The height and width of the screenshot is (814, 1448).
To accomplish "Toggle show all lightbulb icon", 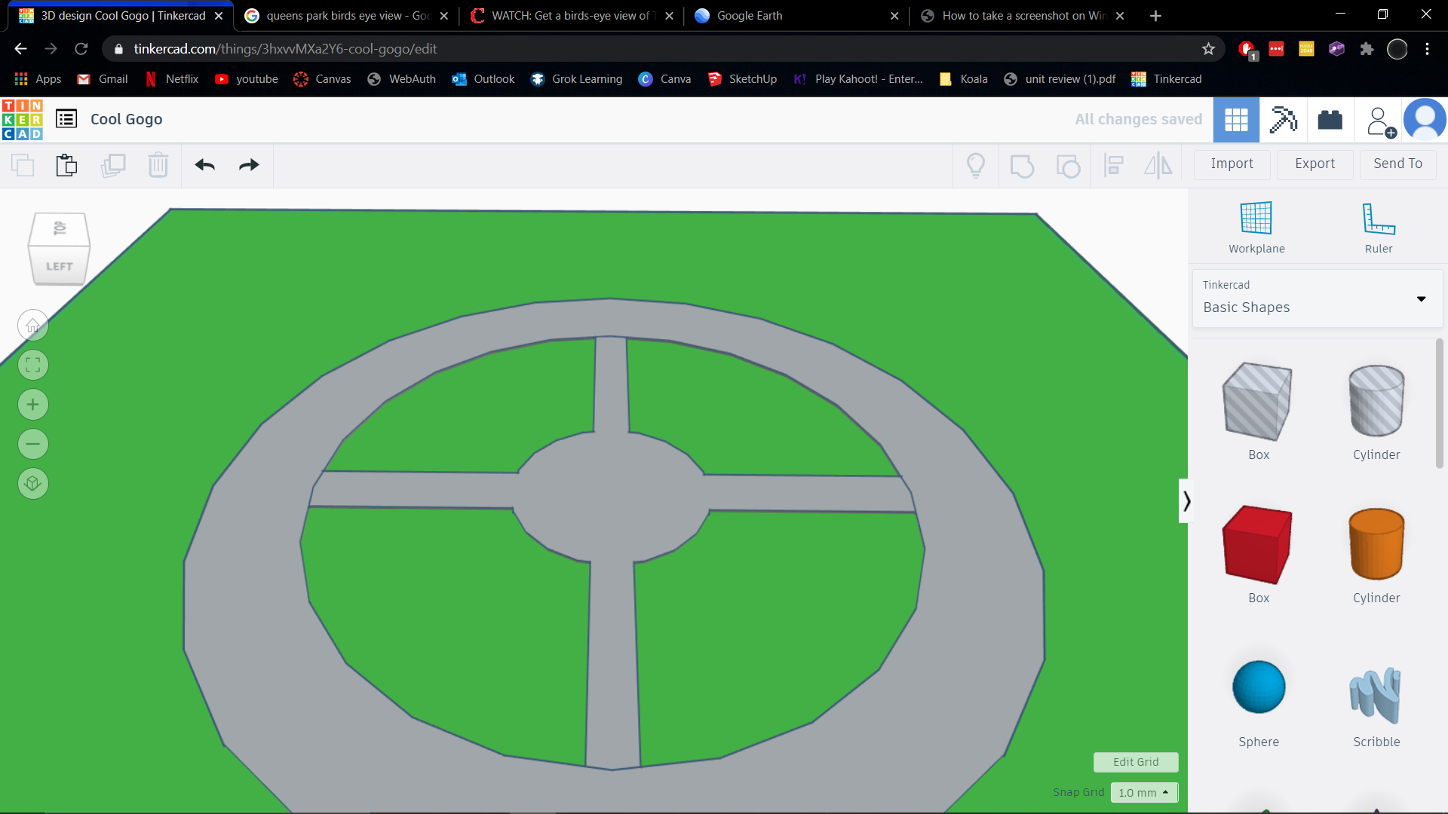I will click(976, 165).
